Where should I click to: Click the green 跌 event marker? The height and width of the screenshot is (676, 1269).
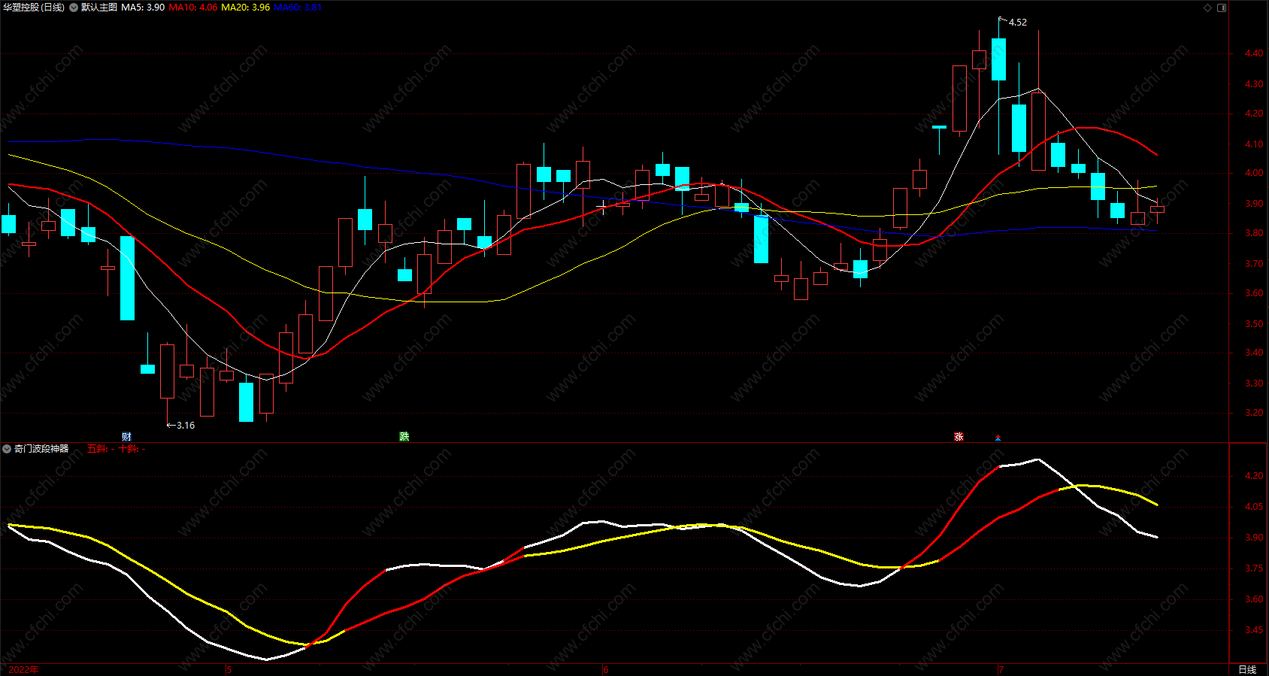404,437
